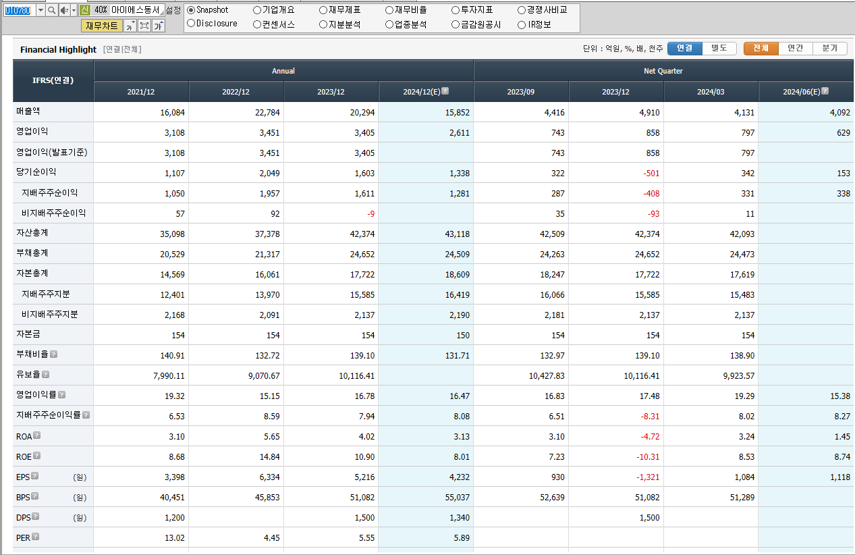Image resolution: width=855 pixels, height=555 pixels.
Task: Click the red -1,321 EPS value
Action: (648, 477)
